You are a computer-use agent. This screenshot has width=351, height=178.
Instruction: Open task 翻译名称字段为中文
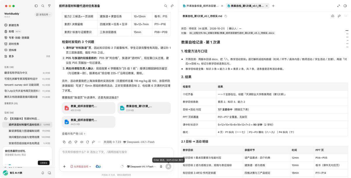pyautogui.click(x=27, y=73)
